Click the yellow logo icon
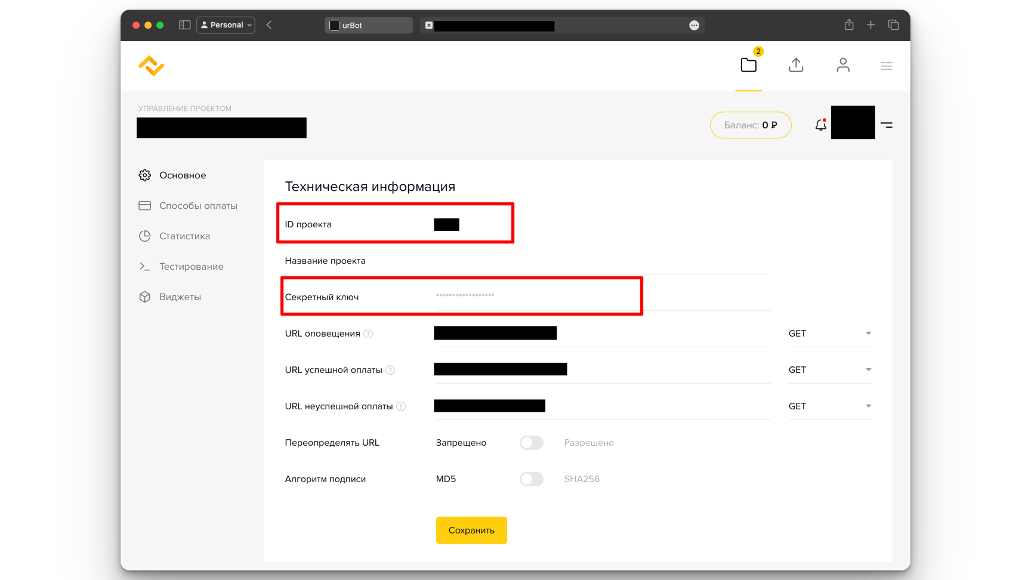The height and width of the screenshot is (580, 1031). [152, 66]
